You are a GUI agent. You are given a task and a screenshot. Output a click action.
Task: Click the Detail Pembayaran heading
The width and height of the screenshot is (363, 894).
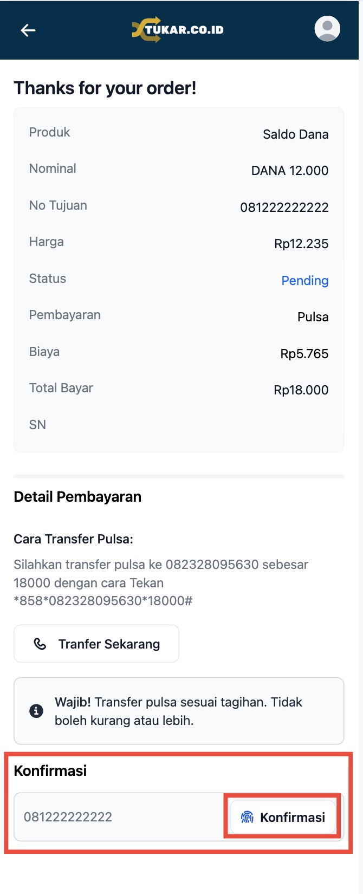(x=77, y=497)
